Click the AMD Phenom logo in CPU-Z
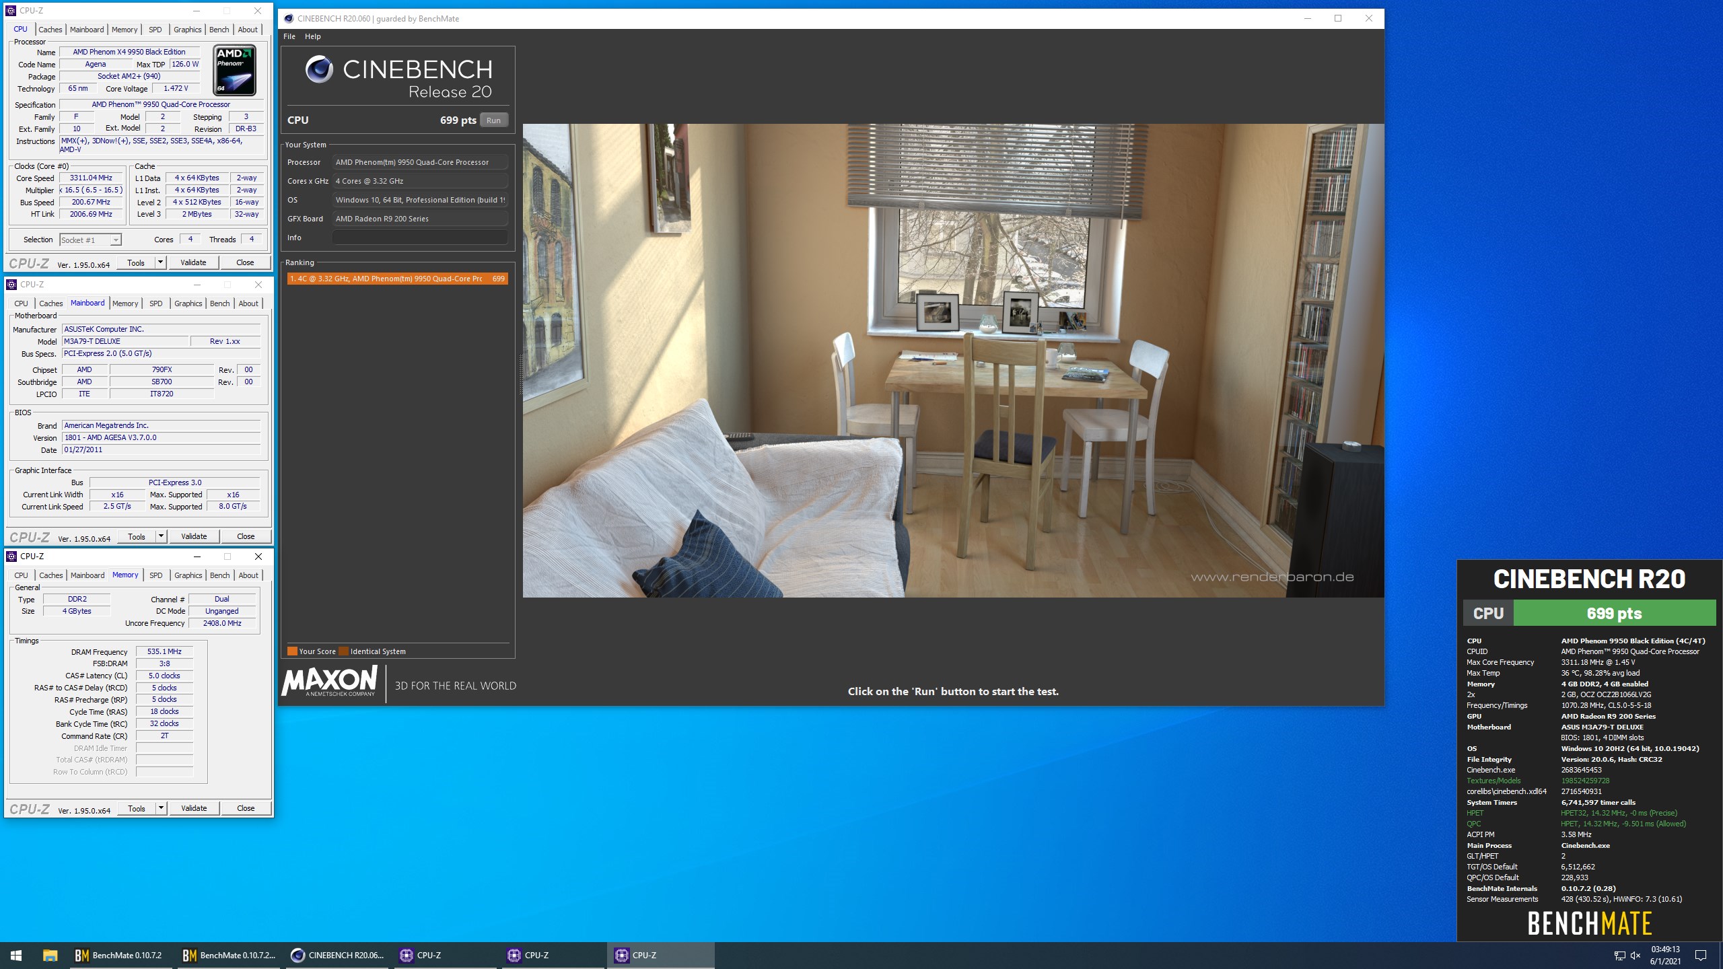The height and width of the screenshot is (969, 1723). coord(234,70)
